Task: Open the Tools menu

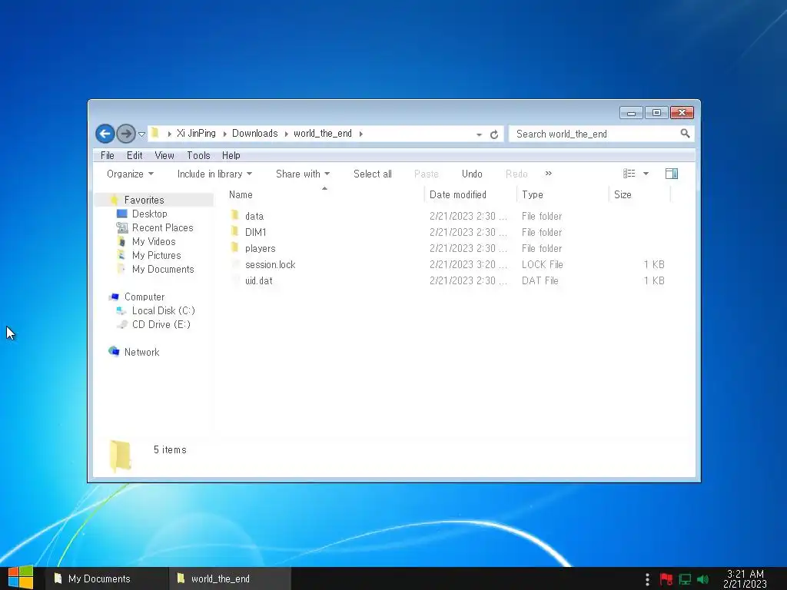Action: [198, 155]
